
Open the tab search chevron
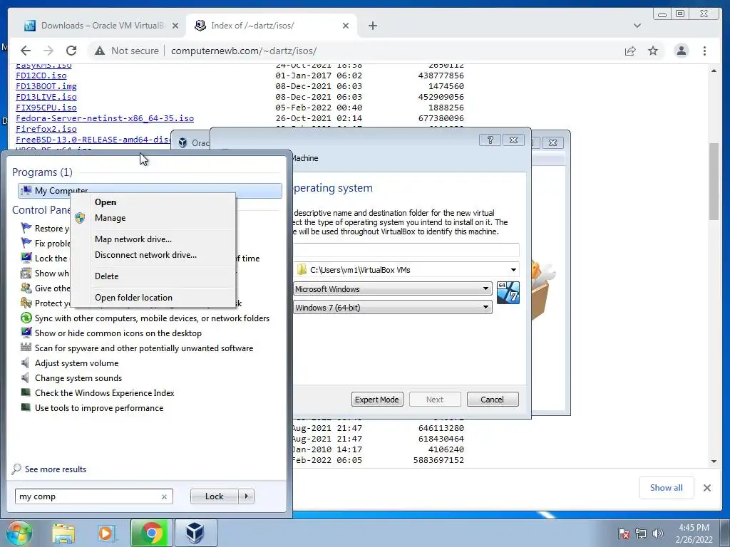pos(637,26)
